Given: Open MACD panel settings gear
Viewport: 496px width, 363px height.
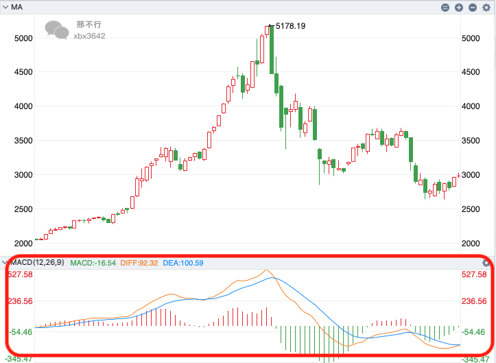Looking at the screenshot, I should (x=486, y=263).
